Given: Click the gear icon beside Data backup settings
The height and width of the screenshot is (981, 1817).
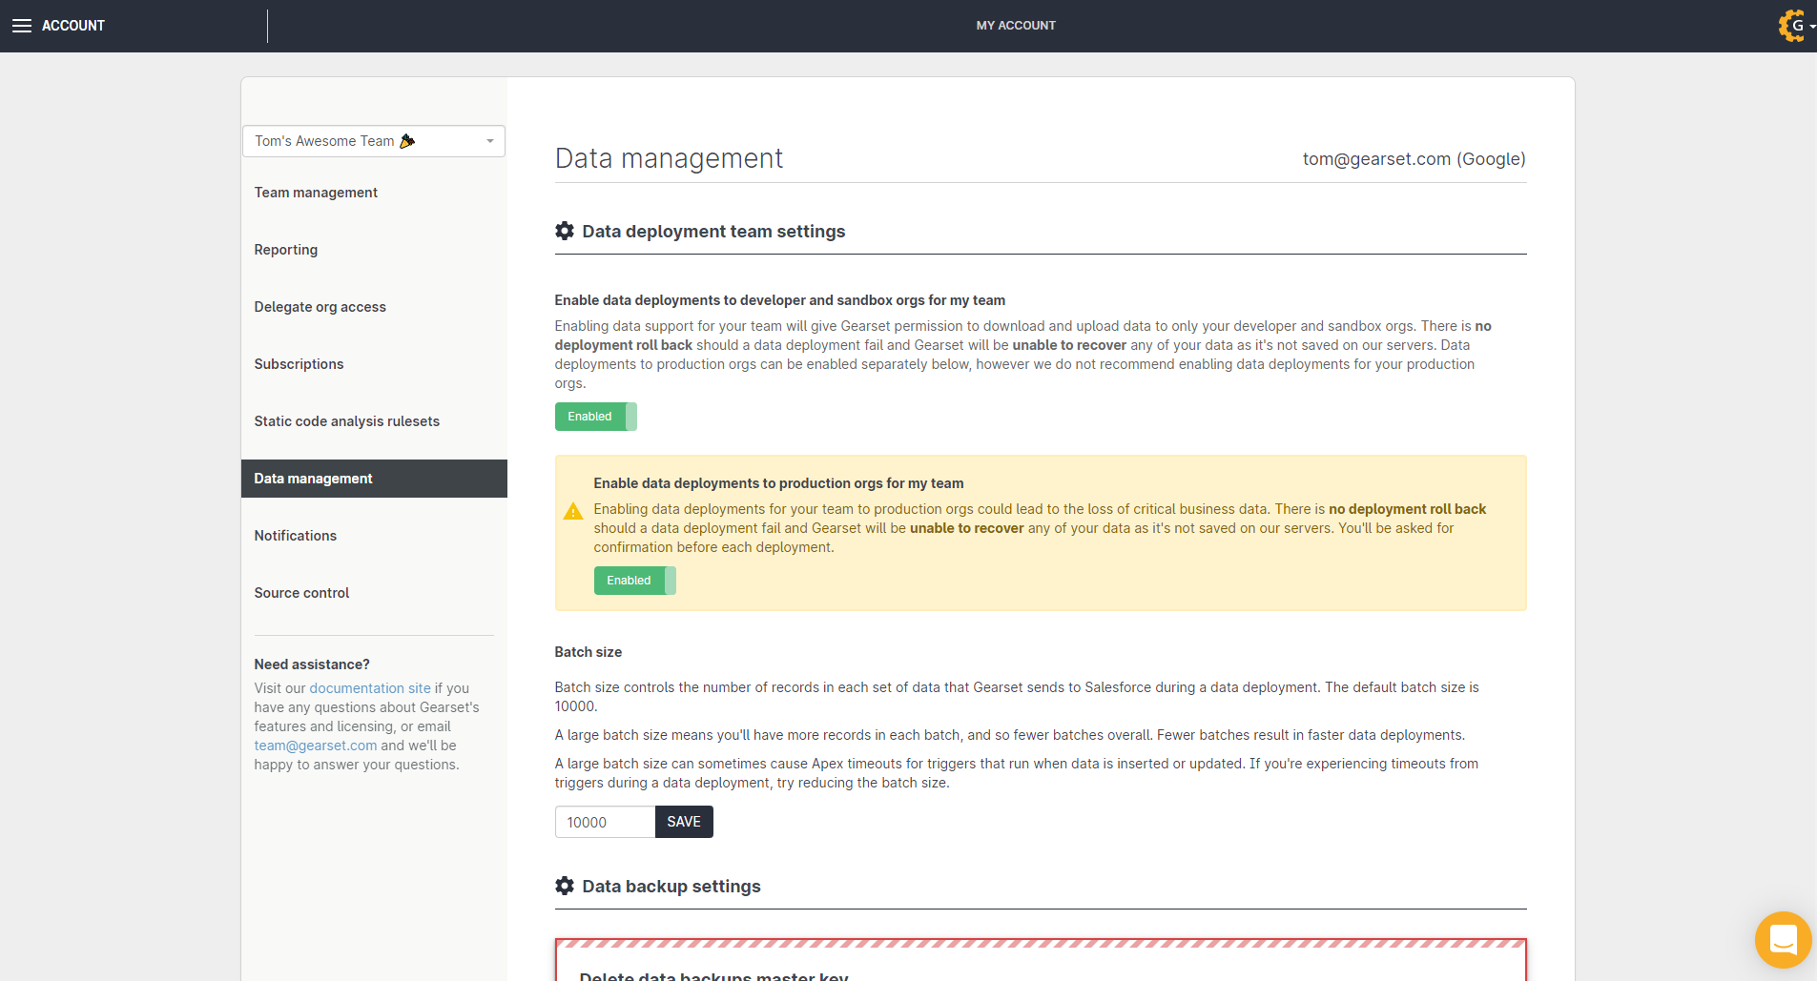Looking at the screenshot, I should (564, 886).
